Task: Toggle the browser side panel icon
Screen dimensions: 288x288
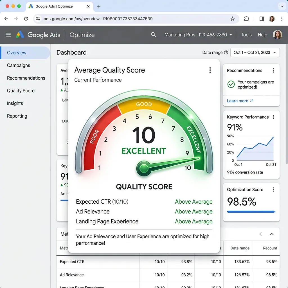Action: coord(262,19)
